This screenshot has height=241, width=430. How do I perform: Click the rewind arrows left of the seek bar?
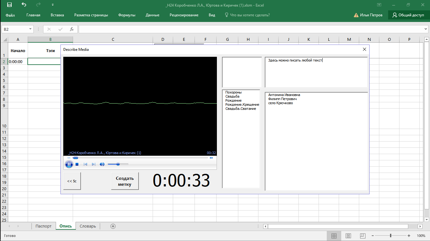69,158
